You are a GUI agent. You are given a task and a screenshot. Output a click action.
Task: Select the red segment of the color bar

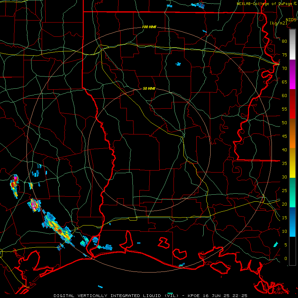(x=292, y=104)
